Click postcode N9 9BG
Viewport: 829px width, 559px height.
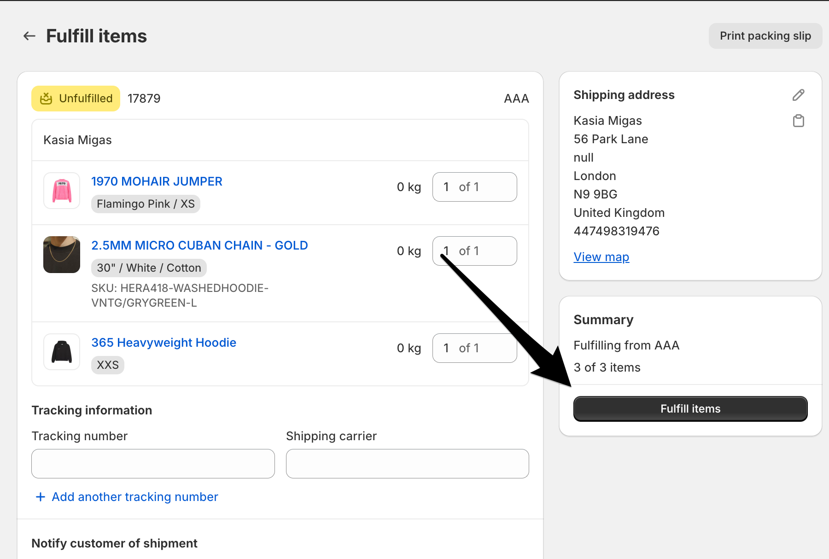(x=595, y=194)
